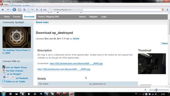Click the YouTube icon in Connect With Us
This screenshot has width=170, height=96.
(x=4, y=70)
